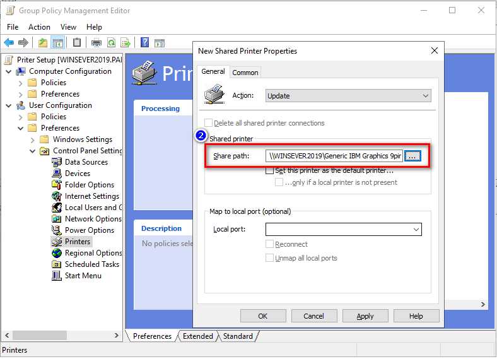The image size is (497, 359).
Task: Check Unmap all local ports
Action: click(x=269, y=259)
